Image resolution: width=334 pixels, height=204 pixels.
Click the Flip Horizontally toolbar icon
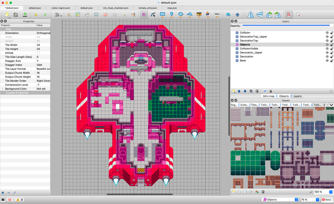point(250,14)
